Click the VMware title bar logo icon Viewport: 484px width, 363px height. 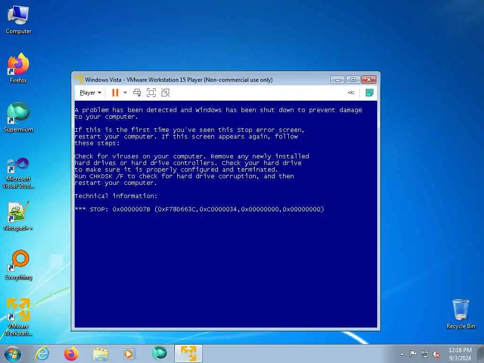click(x=79, y=79)
